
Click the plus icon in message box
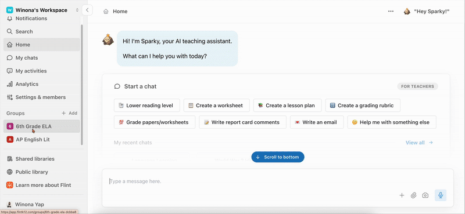click(x=402, y=195)
